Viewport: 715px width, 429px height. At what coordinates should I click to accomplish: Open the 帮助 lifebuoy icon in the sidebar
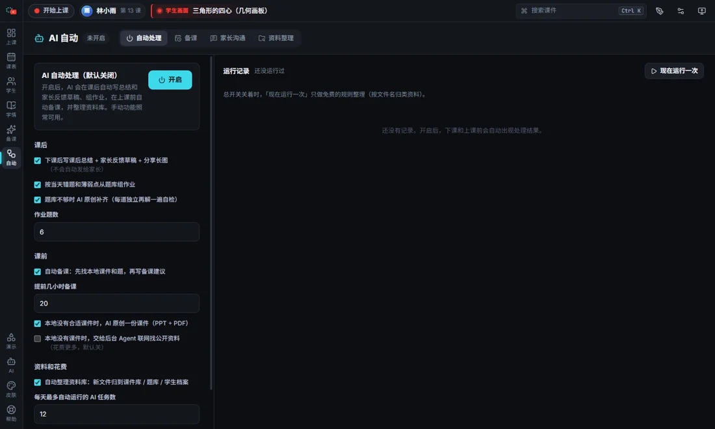click(x=11, y=413)
